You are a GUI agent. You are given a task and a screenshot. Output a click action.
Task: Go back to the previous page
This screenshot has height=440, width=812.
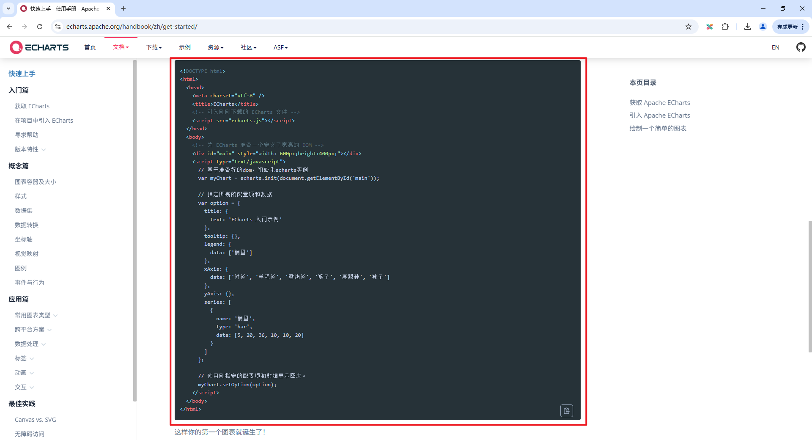click(9, 27)
